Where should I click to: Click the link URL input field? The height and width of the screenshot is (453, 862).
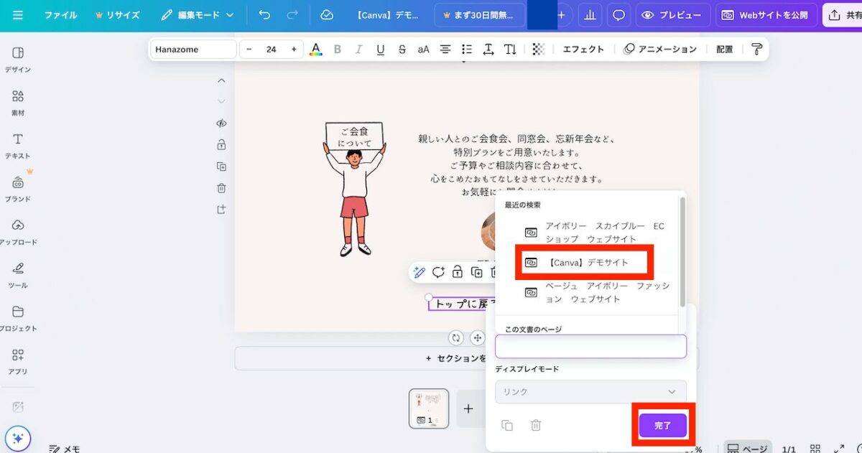pyautogui.click(x=590, y=347)
